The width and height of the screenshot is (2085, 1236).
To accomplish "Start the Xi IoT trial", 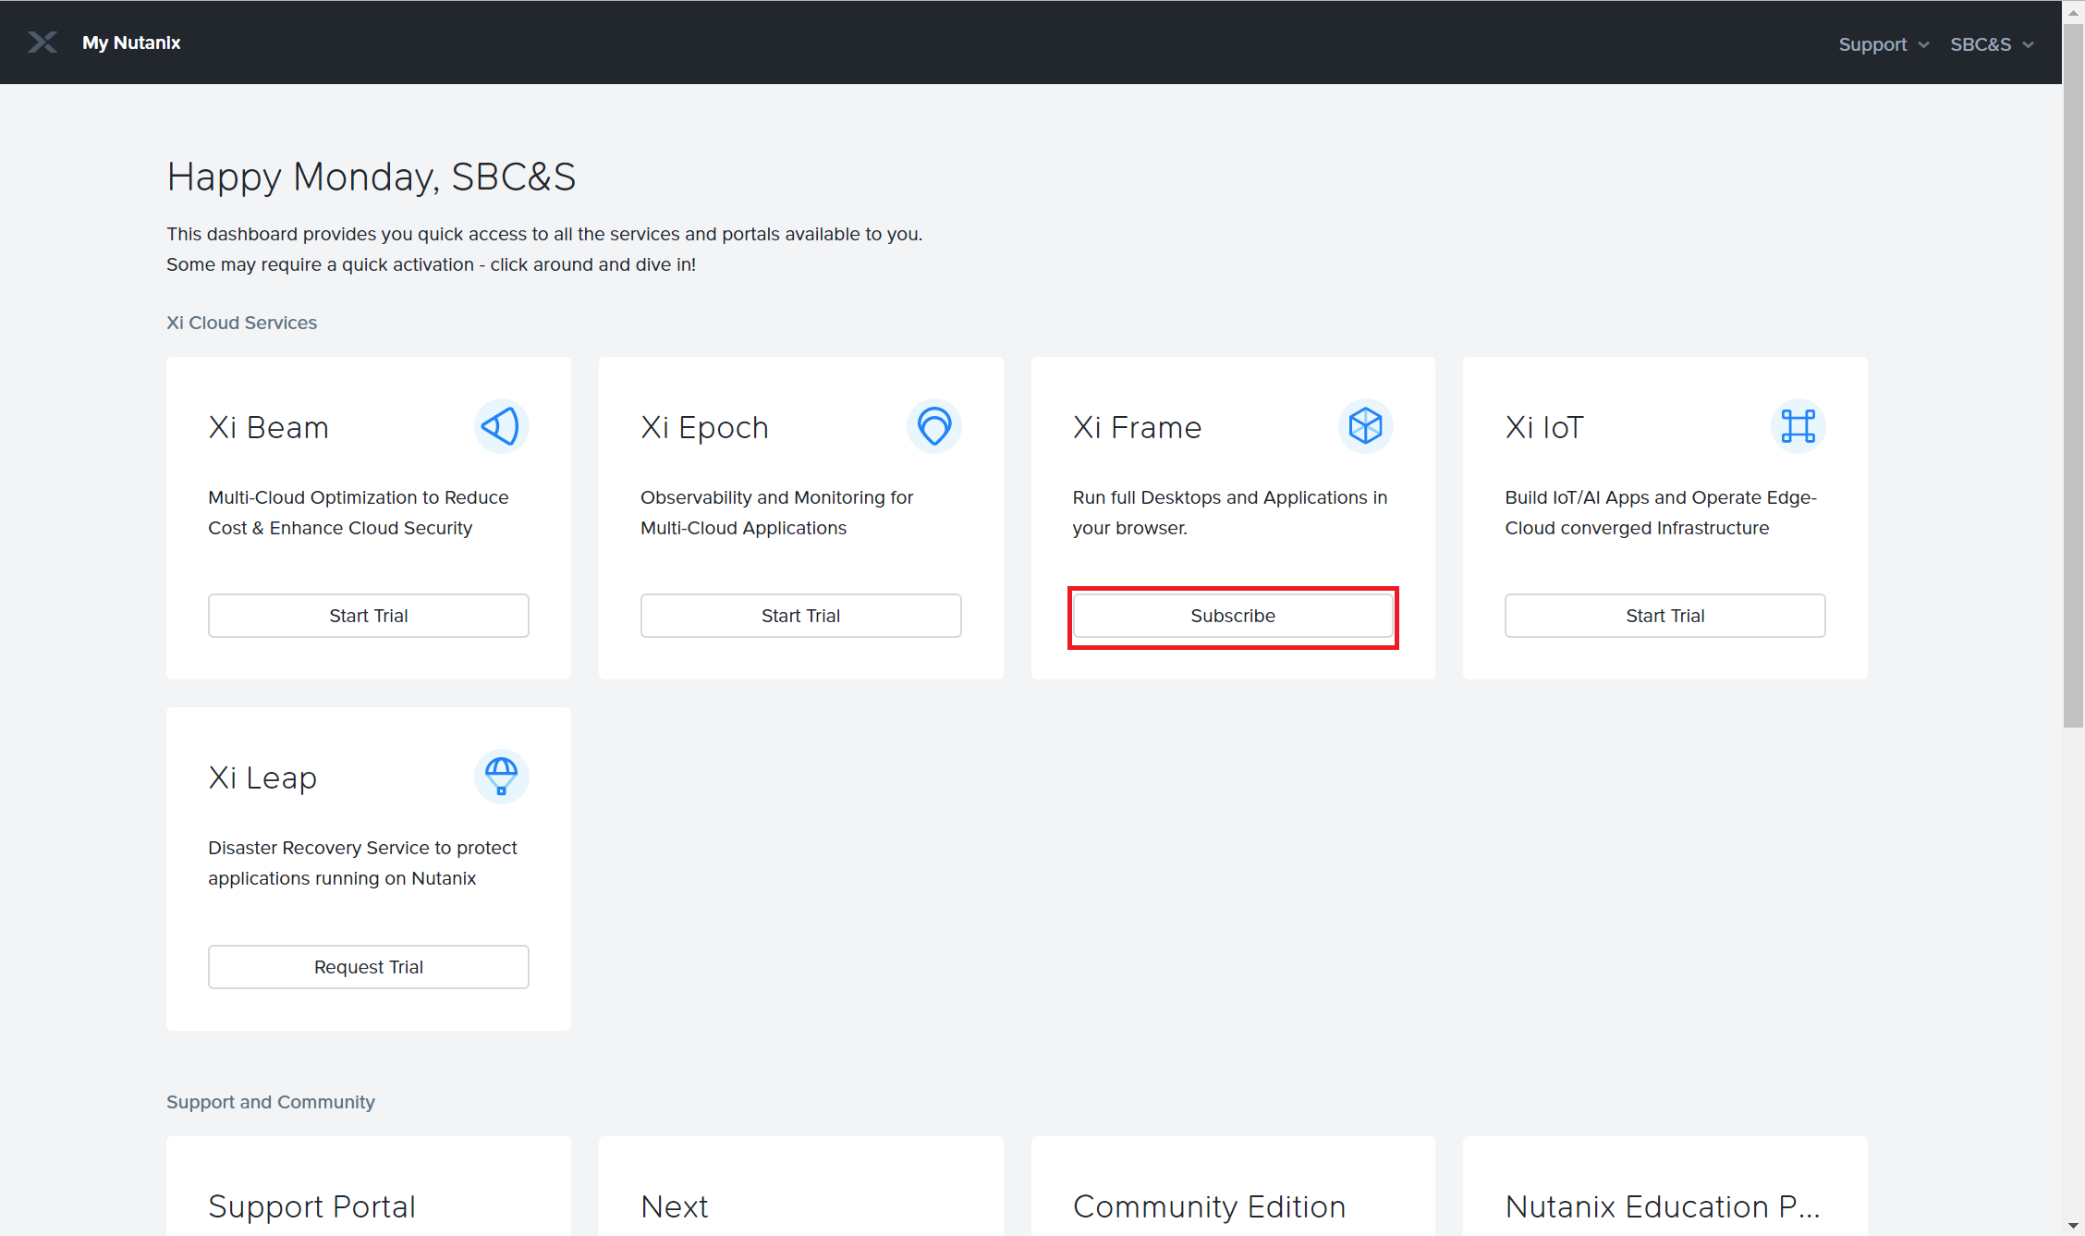I will point(1664,616).
